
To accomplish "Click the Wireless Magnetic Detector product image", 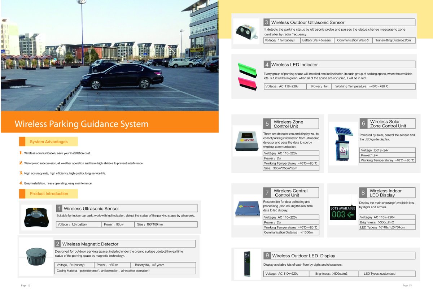I will click(36, 257).
